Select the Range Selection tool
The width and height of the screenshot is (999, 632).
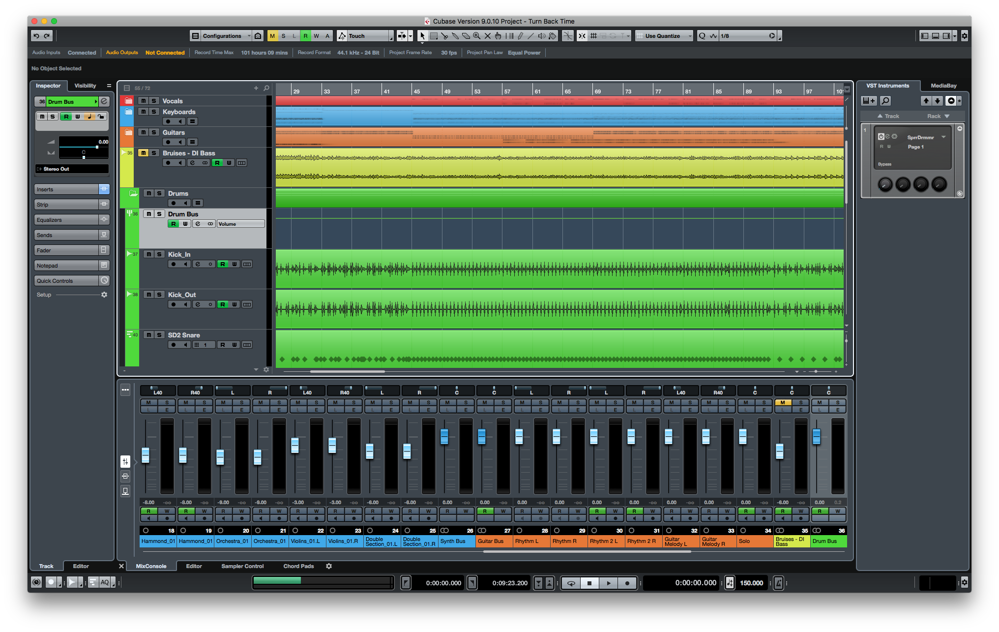(x=434, y=35)
